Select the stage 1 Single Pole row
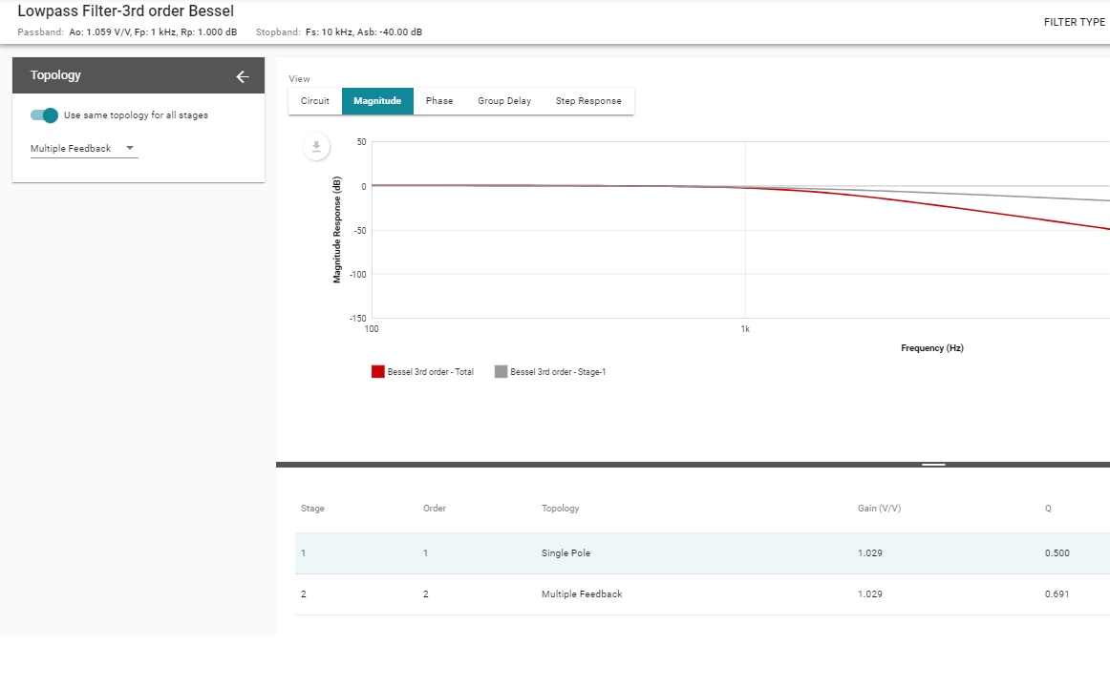Image resolution: width=1110 pixels, height=687 pixels. (x=702, y=553)
